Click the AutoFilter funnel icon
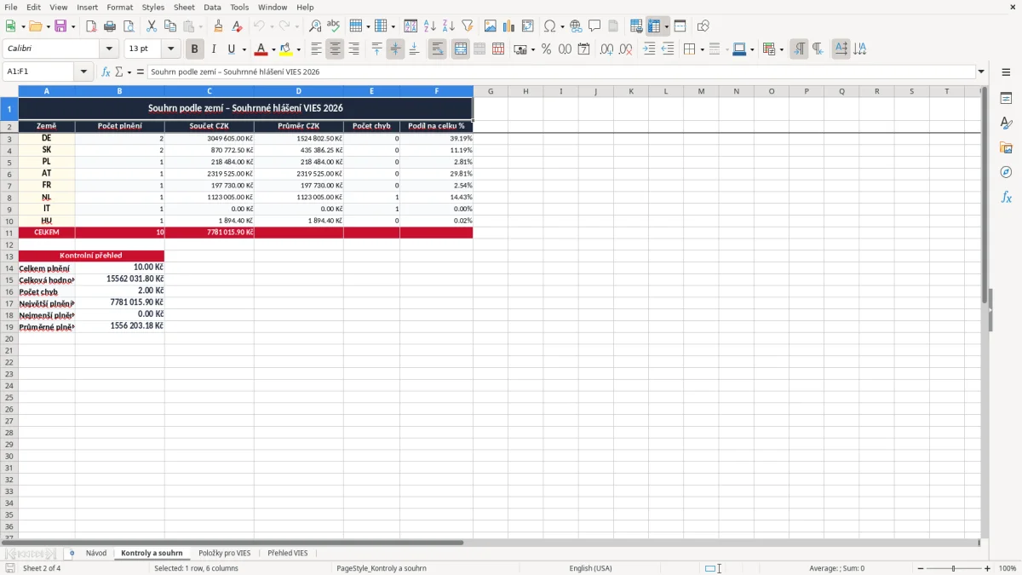This screenshot has width=1022, height=575. point(468,26)
